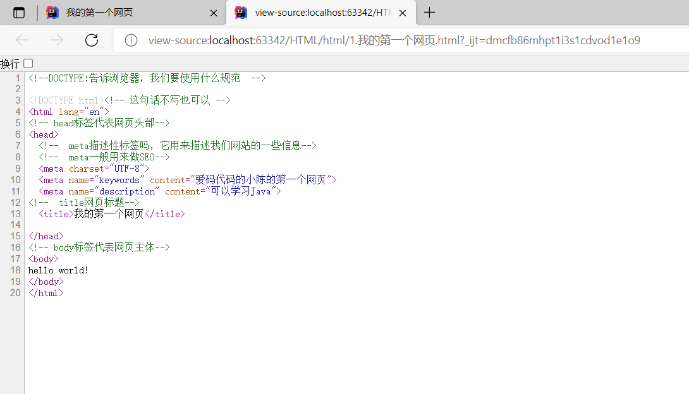Image resolution: width=689 pixels, height=394 pixels.
Task: Close the 我的第一个网页 tab
Action: point(213,12)
